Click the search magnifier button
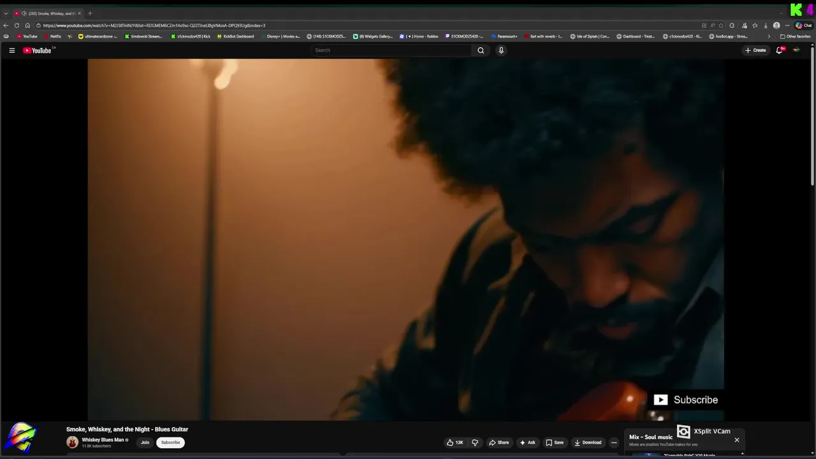This screenshot has height=459, width=816. point(481,50)
